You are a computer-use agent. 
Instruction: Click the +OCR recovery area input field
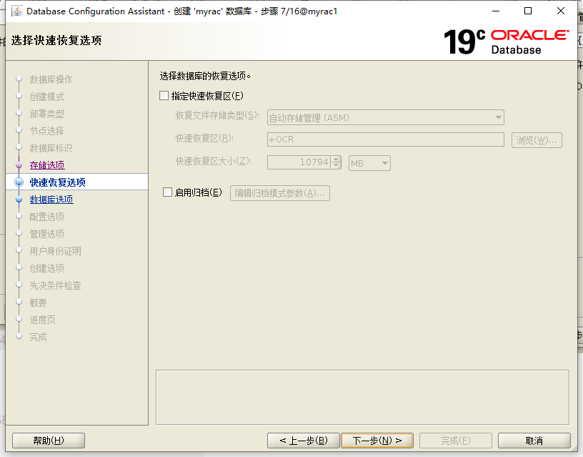click(386, 139)
